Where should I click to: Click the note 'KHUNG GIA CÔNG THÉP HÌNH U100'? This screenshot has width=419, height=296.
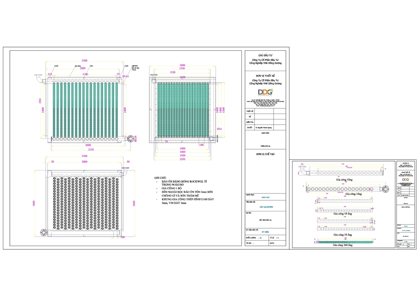tap(187, 201)
